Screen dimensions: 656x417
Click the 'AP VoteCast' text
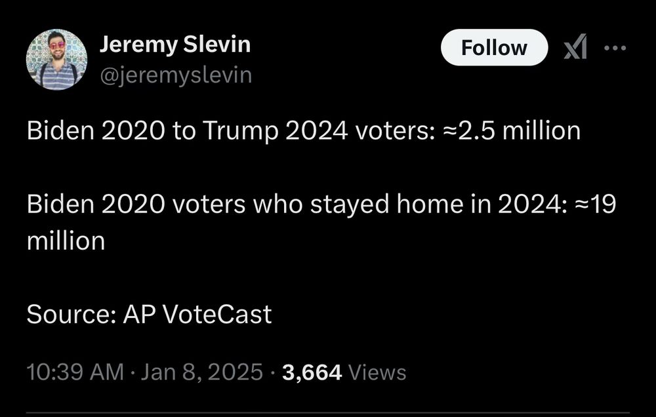coord(197,315)
